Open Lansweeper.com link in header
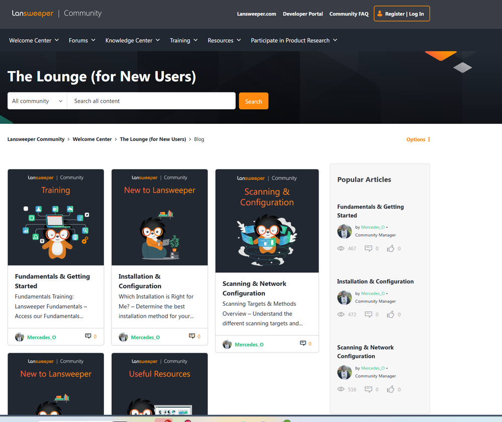 (x=256, y=14)
